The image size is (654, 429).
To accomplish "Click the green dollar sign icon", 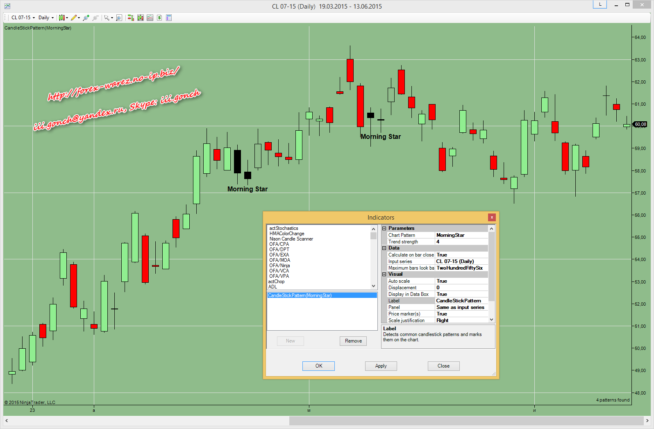I will click(159, 18).
